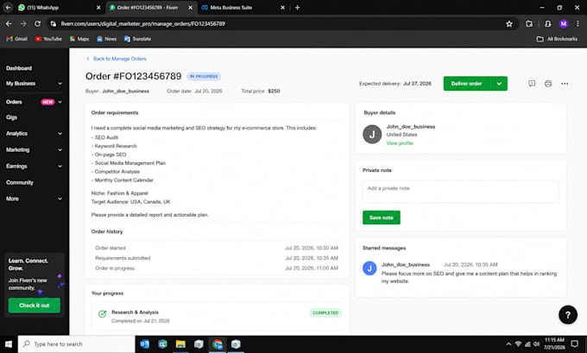Open the browser extensions puzzle icon
The image size is (587, 353).
coord(529,23)
